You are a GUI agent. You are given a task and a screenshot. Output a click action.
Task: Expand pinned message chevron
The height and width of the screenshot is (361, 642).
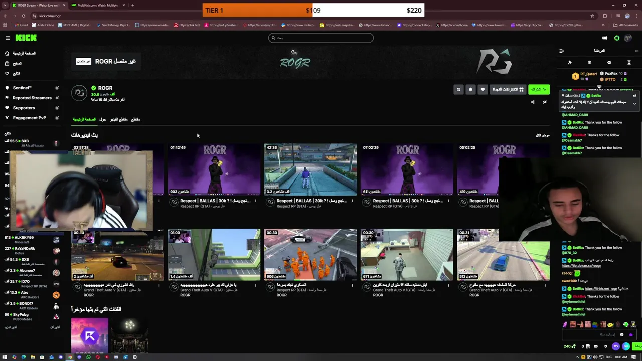click(634, 104)
